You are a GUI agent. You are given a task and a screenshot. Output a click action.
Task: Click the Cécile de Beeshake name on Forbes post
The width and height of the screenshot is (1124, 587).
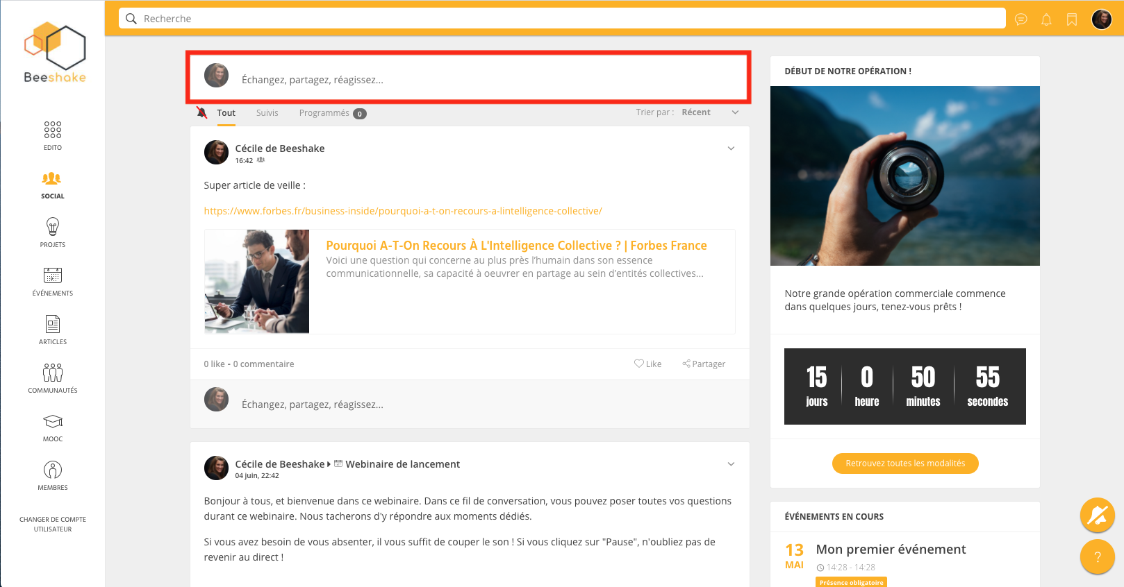tap(280, 148)
